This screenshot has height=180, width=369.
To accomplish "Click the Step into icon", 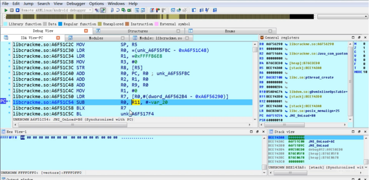I will point(112,10).
